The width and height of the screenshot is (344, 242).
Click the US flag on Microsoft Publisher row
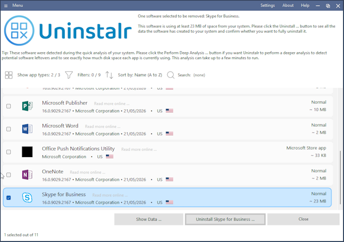169,111
